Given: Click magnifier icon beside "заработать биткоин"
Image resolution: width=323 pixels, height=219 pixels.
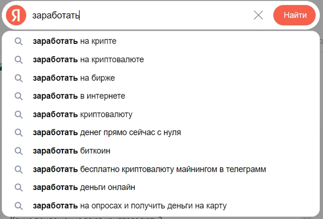Looking at the screenshot, I should click(x=19, y=151).
